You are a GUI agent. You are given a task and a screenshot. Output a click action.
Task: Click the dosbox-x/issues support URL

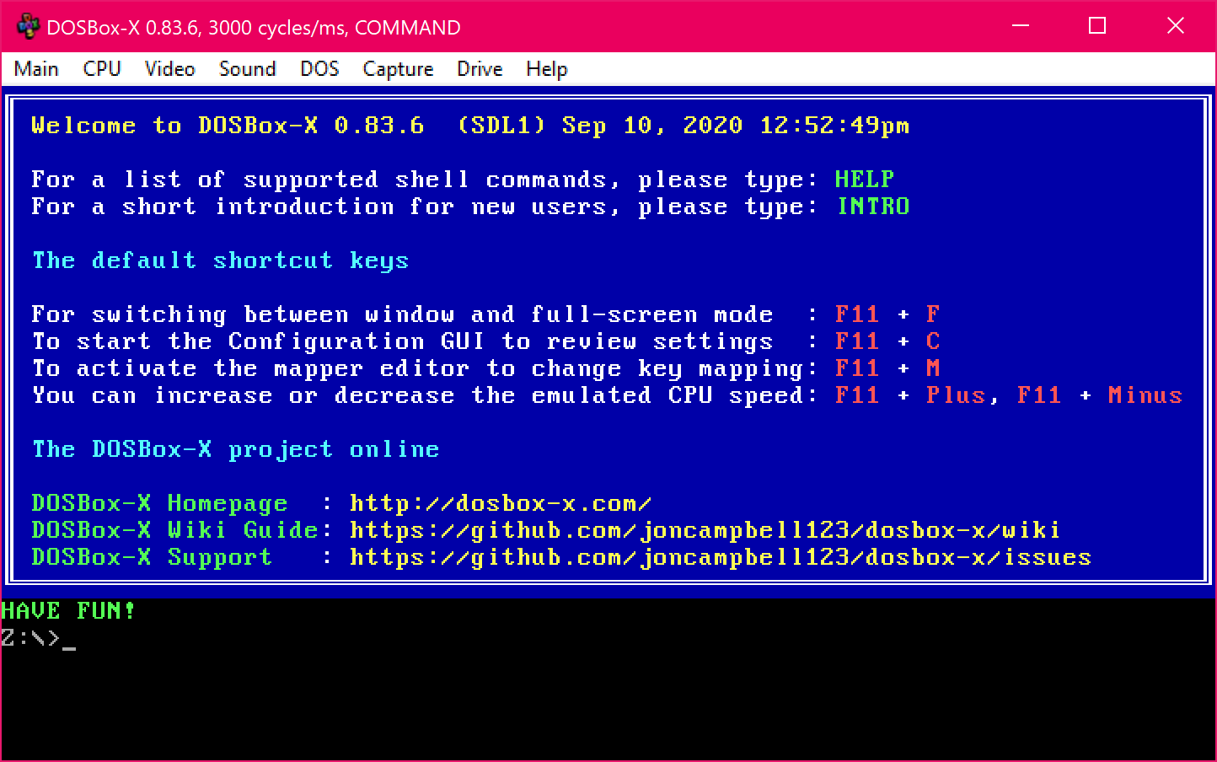pos(721,557)
